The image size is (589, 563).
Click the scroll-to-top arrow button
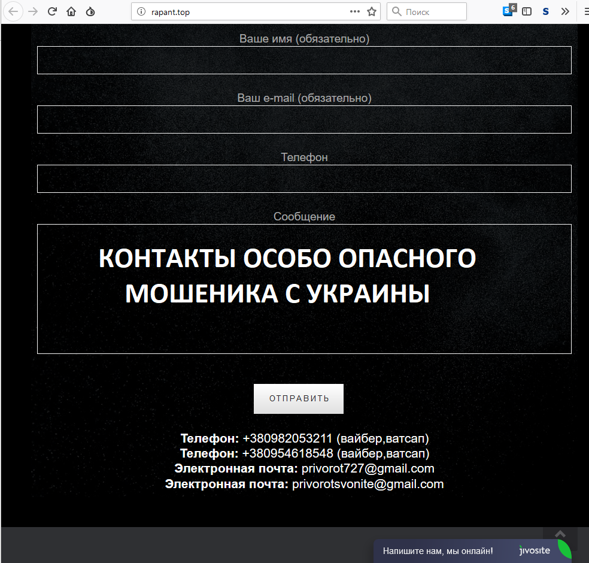tap(560, 534)
